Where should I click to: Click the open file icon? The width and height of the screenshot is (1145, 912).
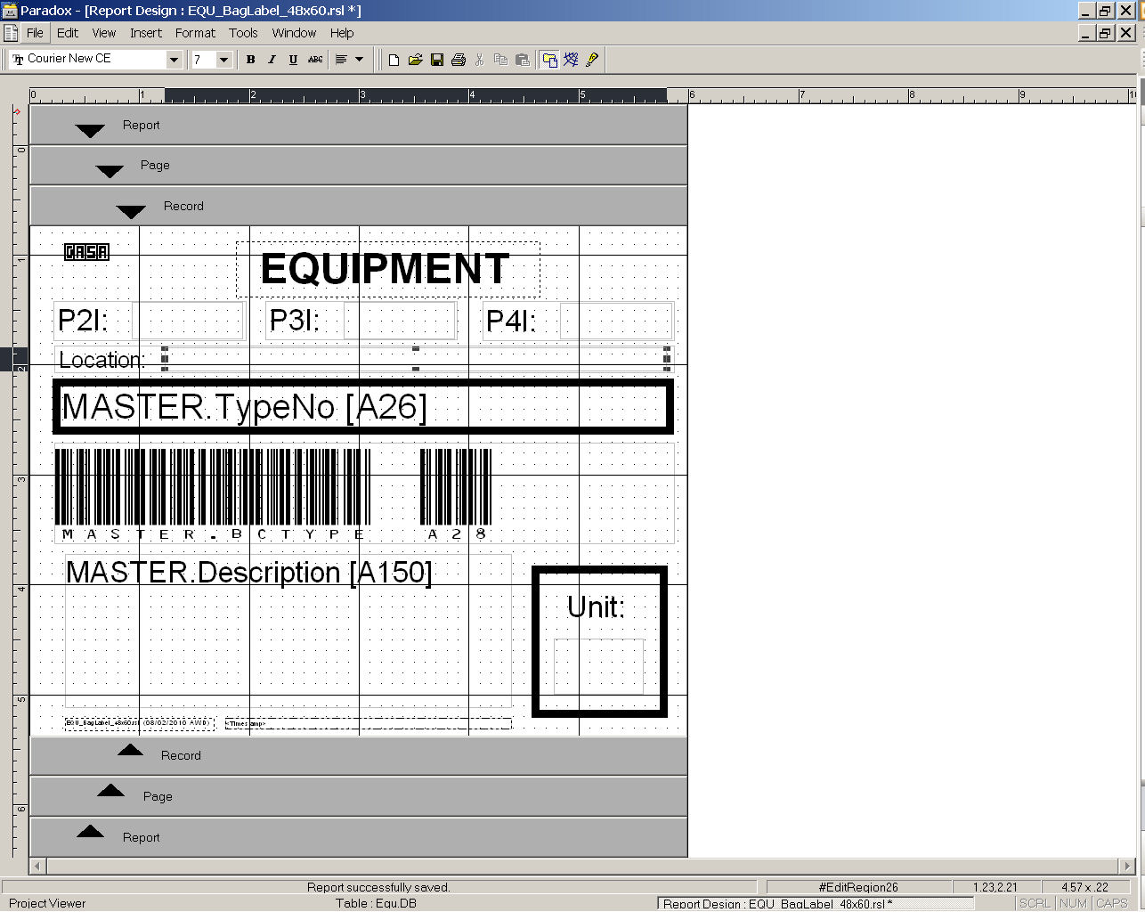click(415, 60)
